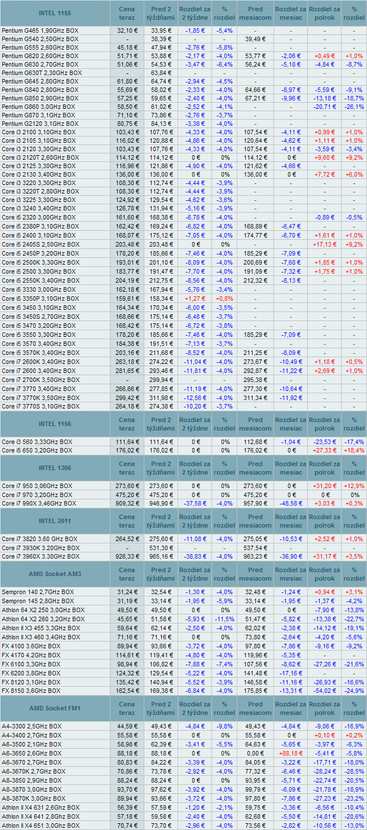
Task: Click the -11,5% value for Athlon 64 X2 260
Action: tap(225, 619)
